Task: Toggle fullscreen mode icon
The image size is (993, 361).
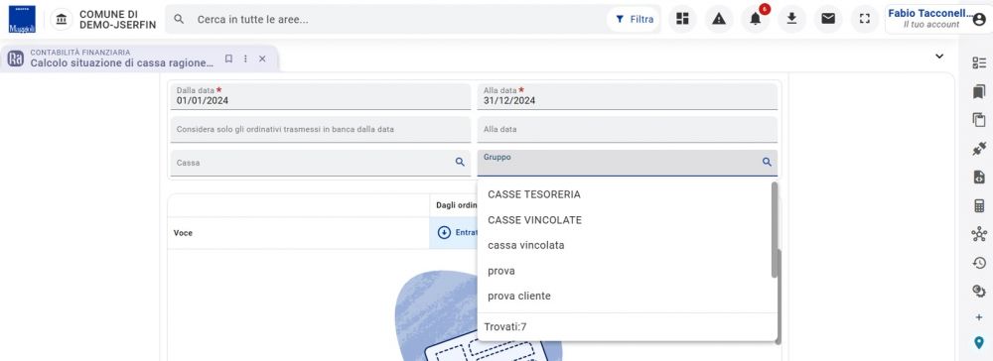Action: (x=865, y=19)
